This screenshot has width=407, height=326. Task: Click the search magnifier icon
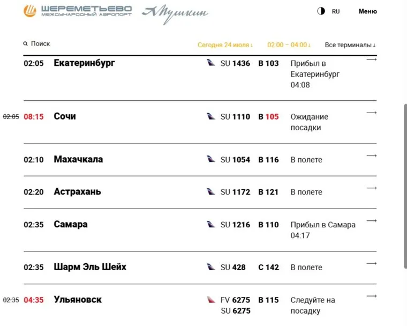[x=25, y=44]
